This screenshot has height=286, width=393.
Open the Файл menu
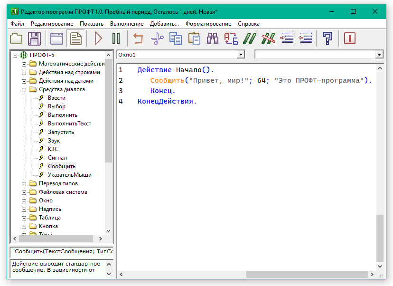tap(17, 24)
